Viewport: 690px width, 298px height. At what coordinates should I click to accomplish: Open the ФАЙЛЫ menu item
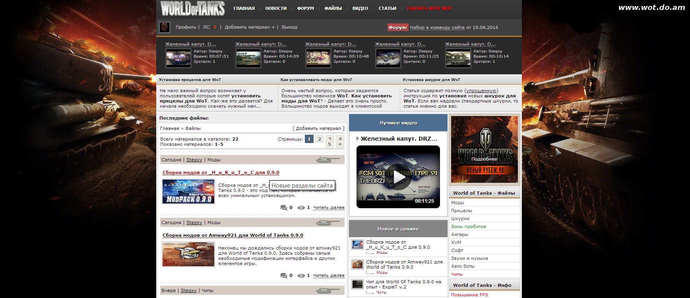pyautogui.click(x=333, y=8)
